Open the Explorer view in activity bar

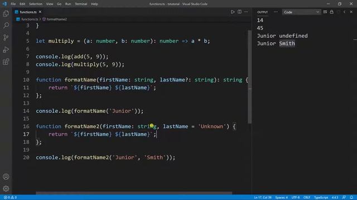pyautogui.click(x=6, y=13)
